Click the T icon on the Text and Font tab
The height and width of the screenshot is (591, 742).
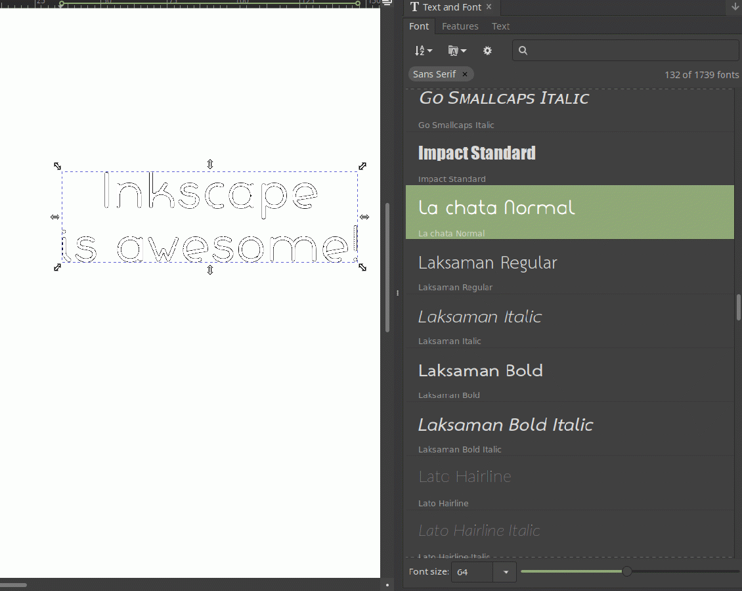click(414, 7)
